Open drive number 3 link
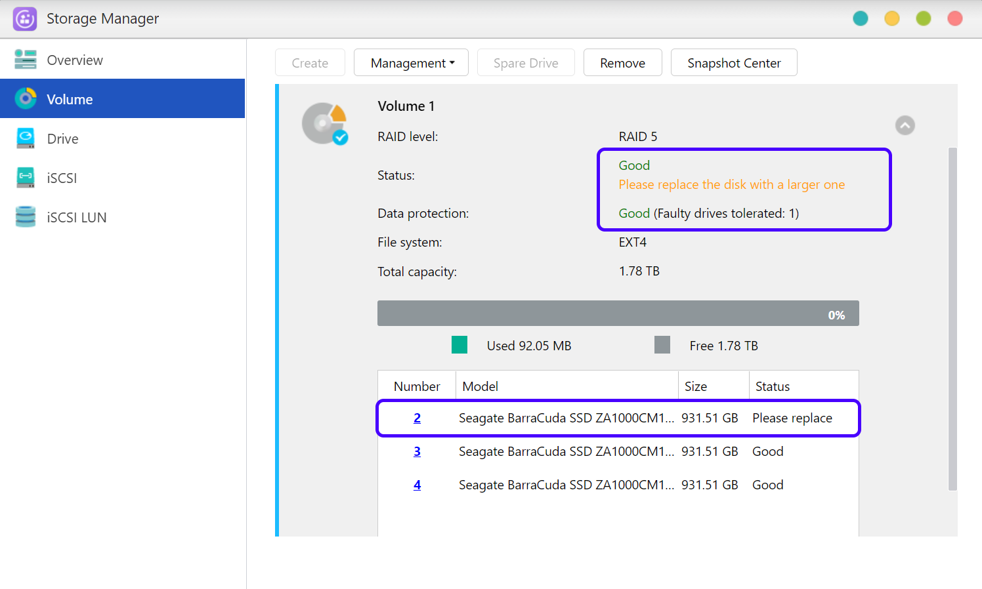 pos(417,452)
